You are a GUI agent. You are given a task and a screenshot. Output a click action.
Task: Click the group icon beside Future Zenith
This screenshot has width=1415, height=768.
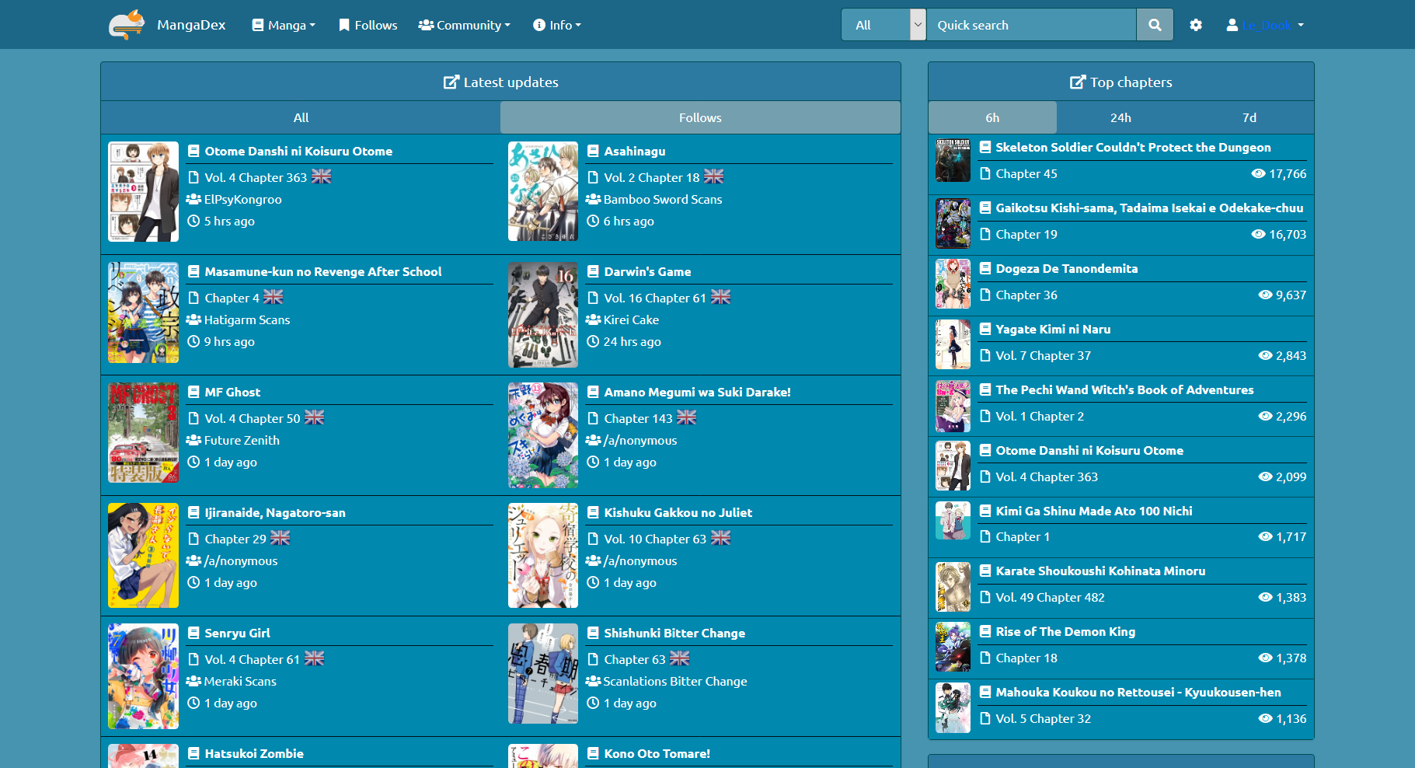(x=193, y=441)
